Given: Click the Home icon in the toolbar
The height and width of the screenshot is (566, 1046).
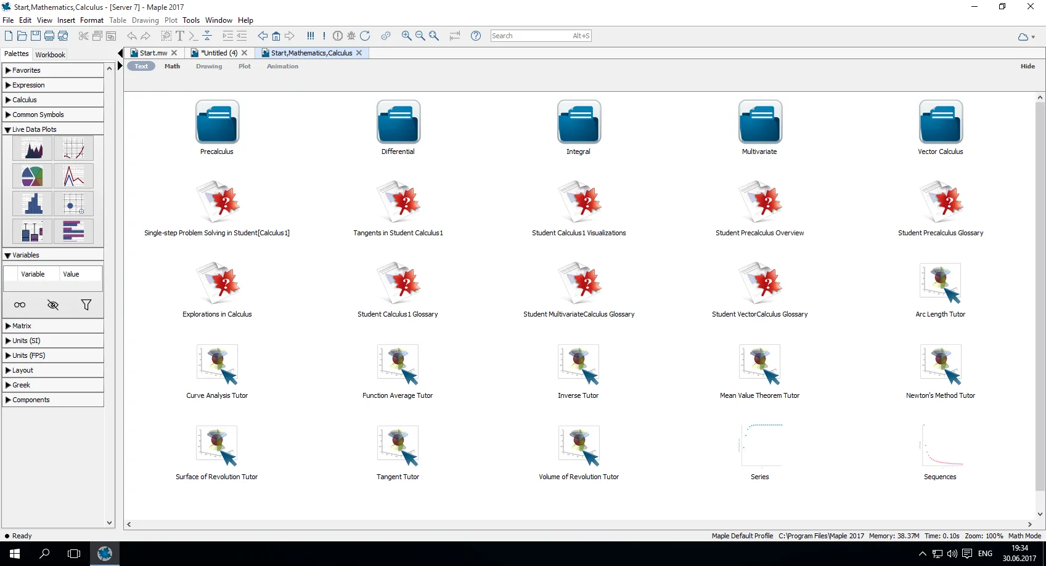Looking at the screenshot, I should [x=276, y=36].
